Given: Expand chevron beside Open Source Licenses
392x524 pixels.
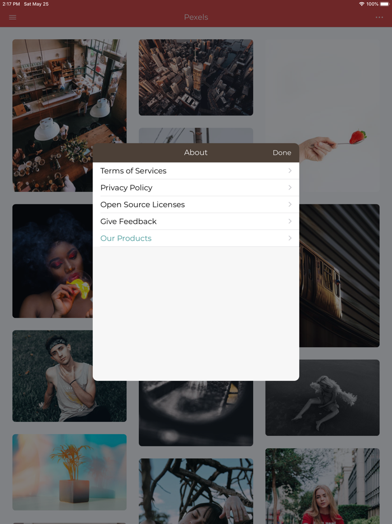Looking at the screenshot, I should coord(290,204).
